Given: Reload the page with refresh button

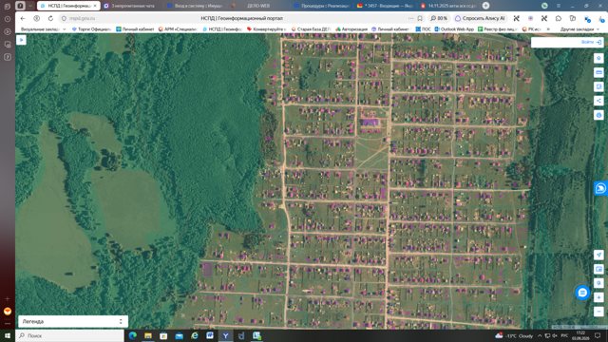Looking at the screenshot, I should [50, 18].
